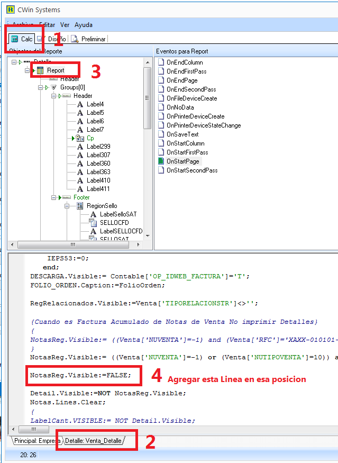
Task: Collapse the Footer node
Action: pos(54,197)
